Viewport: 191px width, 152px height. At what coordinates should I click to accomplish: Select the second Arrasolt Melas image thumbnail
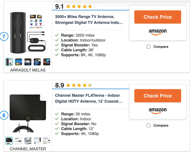pyautogui.click(x=19, y=62)
